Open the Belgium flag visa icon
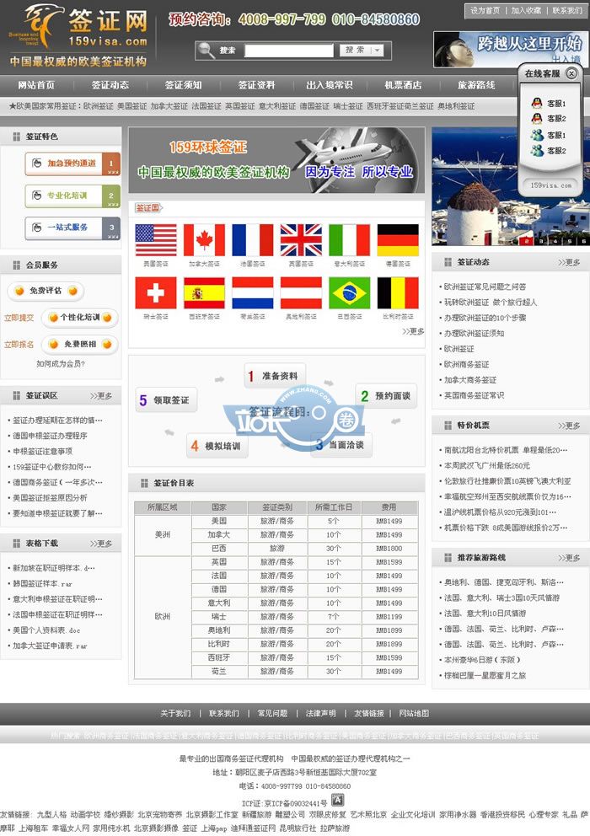The image size is (590, 836). coord(398,292)
